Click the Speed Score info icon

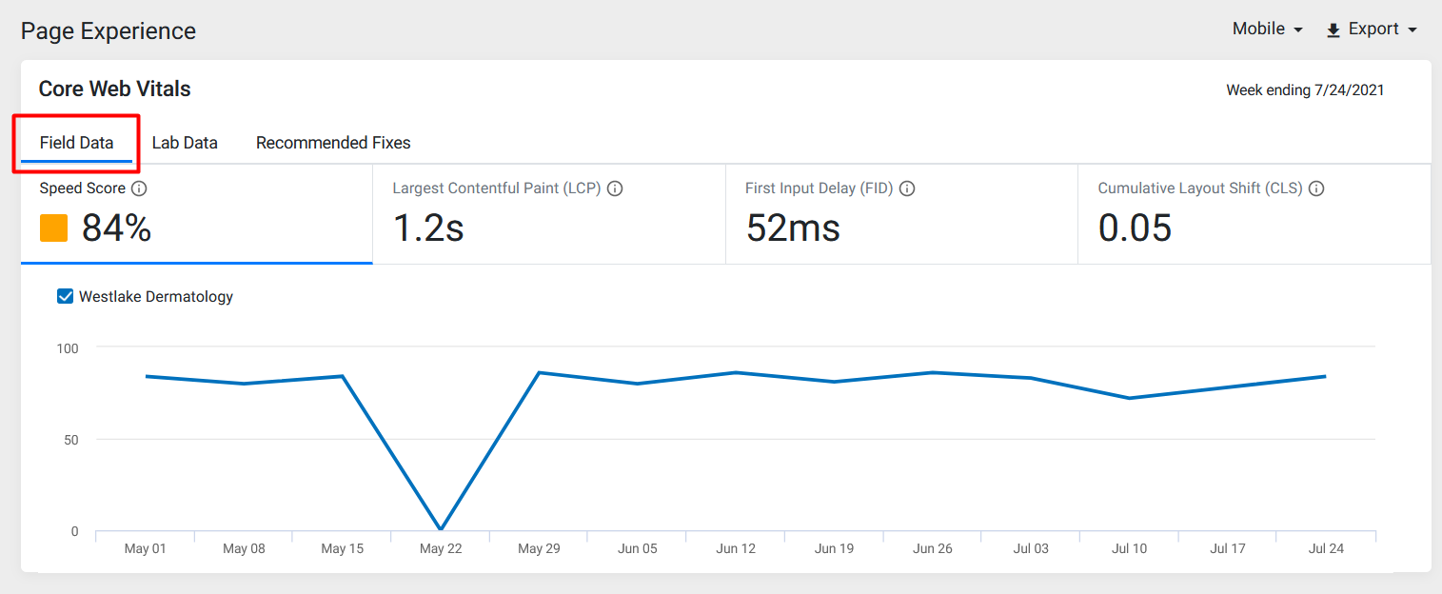click(139, 188)
